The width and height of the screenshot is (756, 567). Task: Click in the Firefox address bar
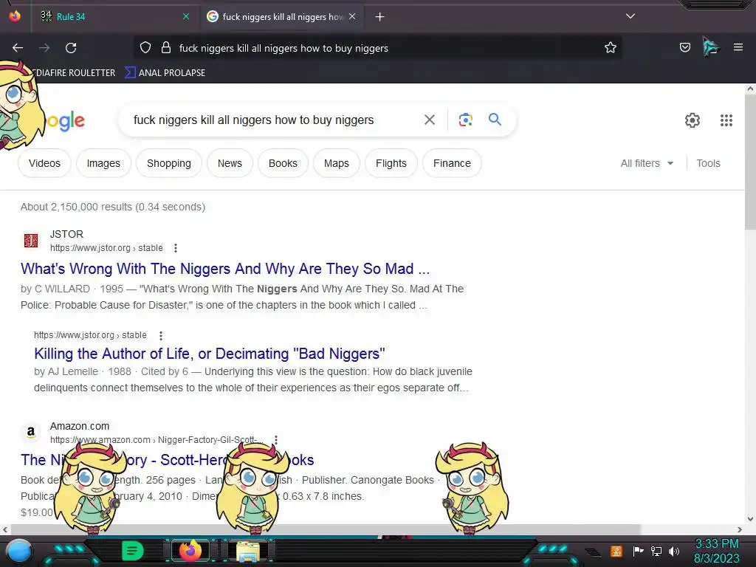pyautogui.click(x=377, y=48)
